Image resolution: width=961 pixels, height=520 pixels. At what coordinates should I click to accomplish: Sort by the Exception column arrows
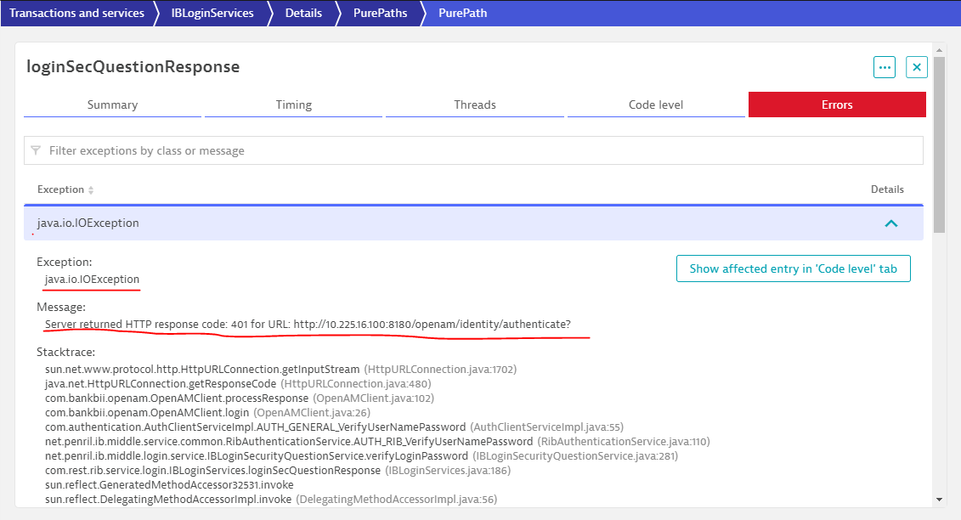pyautogui.click(x=91, y=190)
